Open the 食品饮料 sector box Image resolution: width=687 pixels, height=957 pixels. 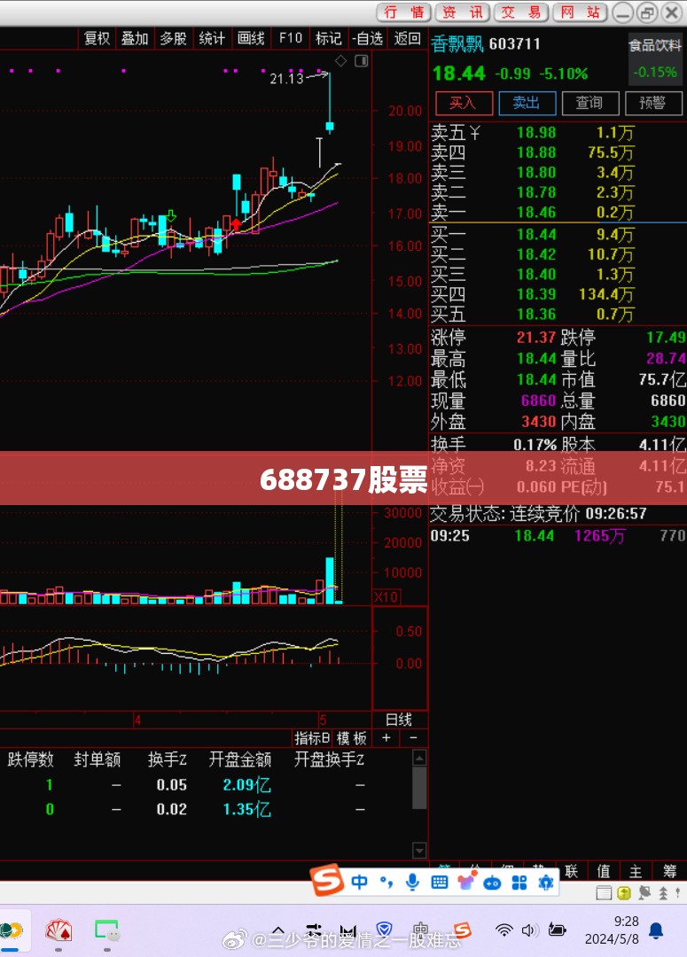click(656, 59)
